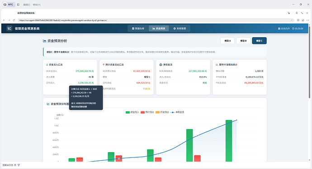
Task: Click the 1,000 次 simulation count
Action: pos(259,71)
